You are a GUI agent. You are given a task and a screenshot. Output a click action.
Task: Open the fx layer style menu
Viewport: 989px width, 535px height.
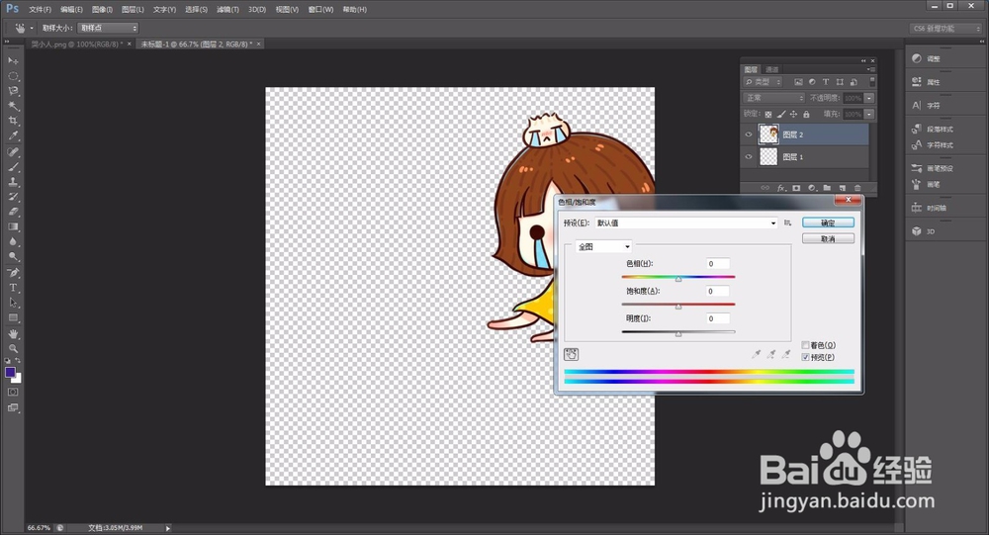tap(781, 188)
